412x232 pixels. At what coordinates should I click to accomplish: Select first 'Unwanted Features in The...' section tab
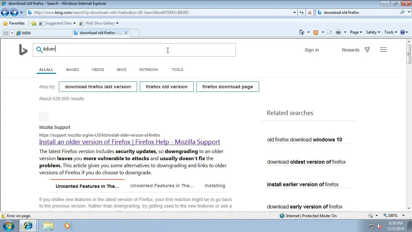pos(87,186)
